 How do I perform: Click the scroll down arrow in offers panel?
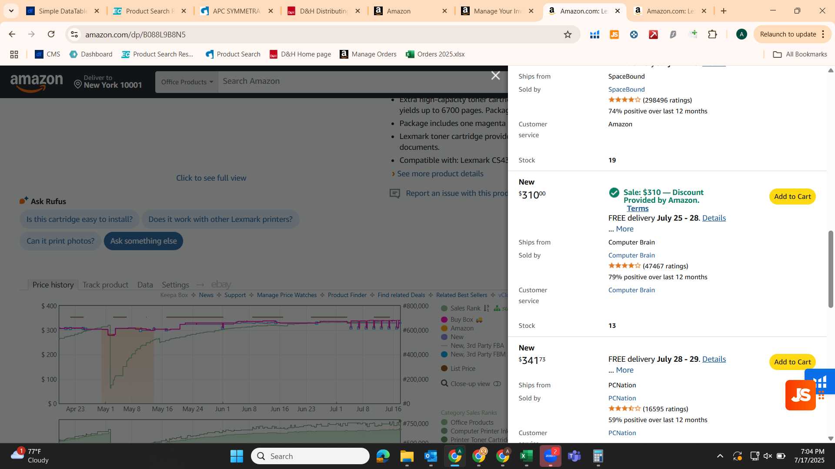831,439
